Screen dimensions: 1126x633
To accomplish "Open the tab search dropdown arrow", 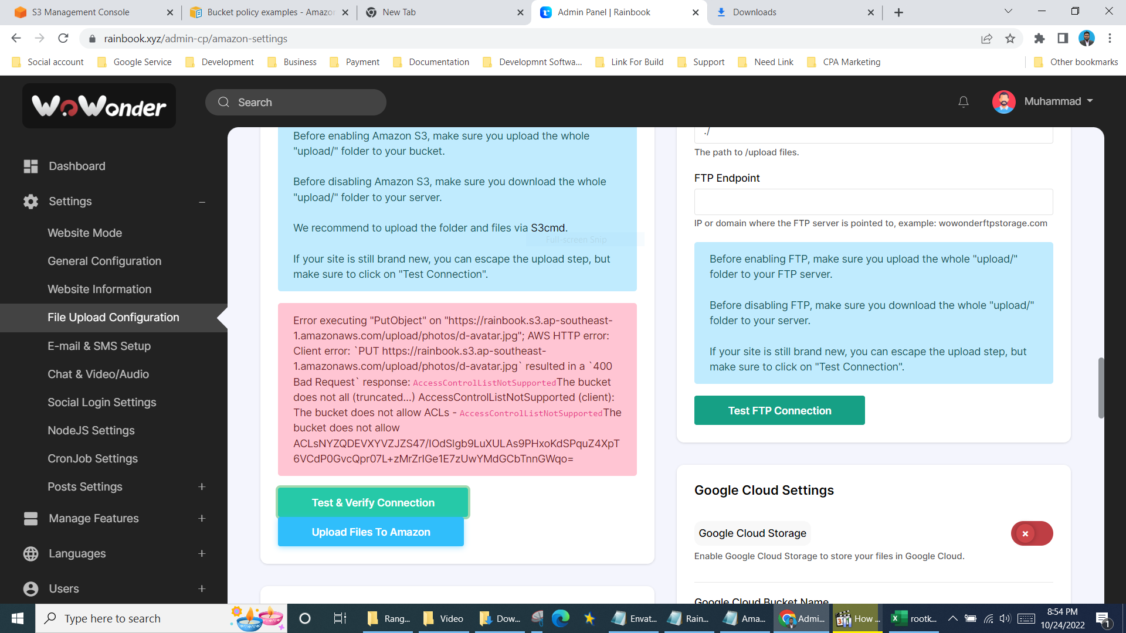I will (x=1008, y=11).
